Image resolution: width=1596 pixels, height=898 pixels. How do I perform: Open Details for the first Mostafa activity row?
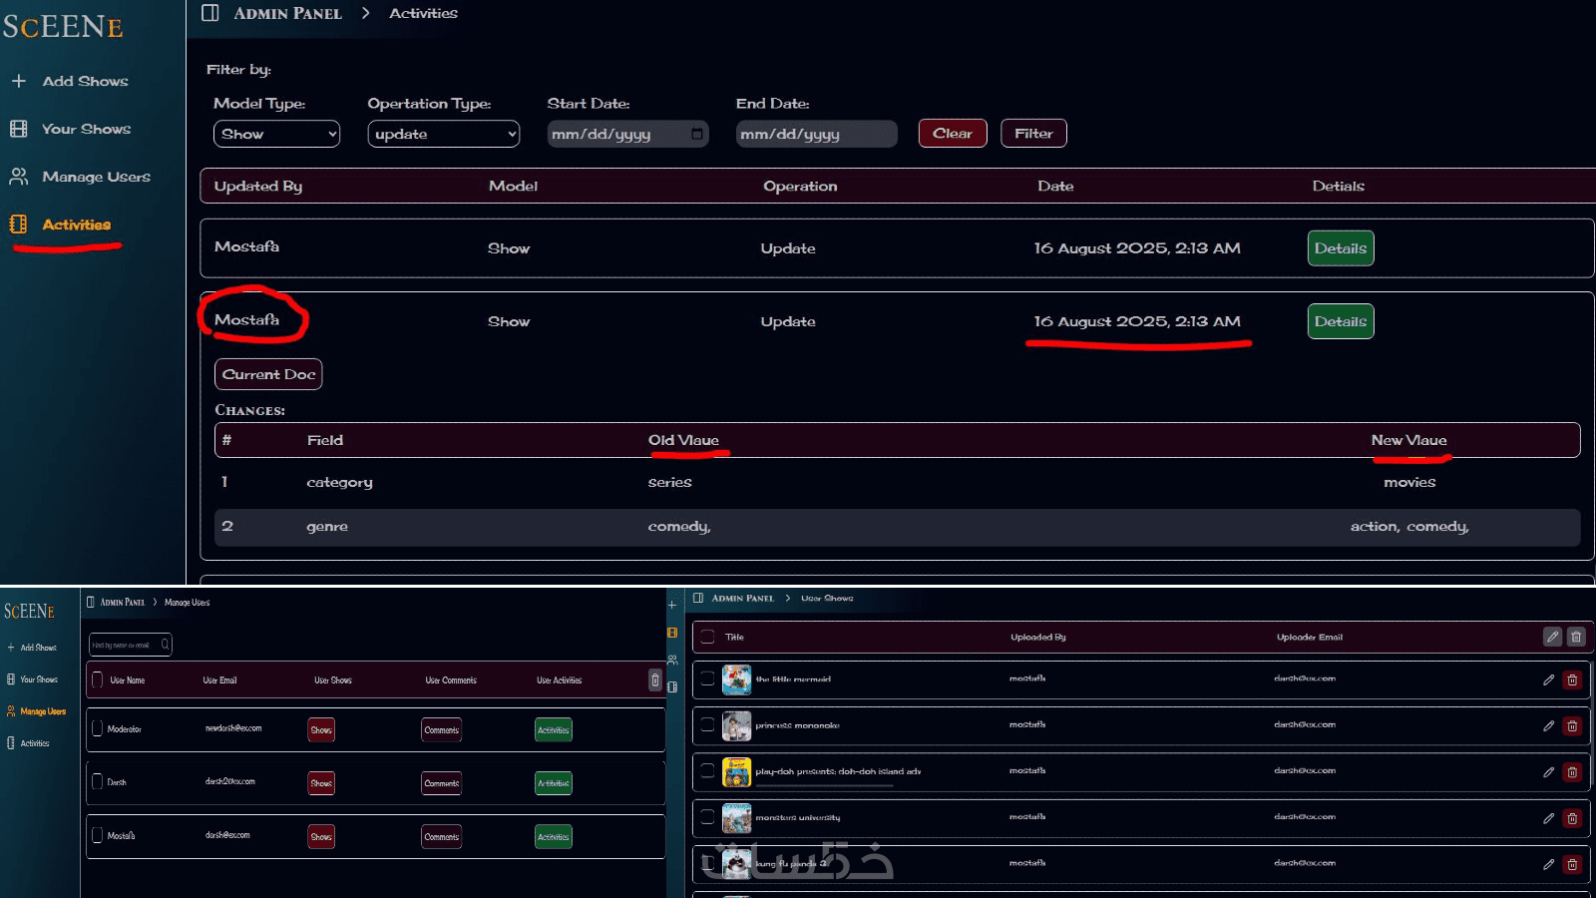1341,248
